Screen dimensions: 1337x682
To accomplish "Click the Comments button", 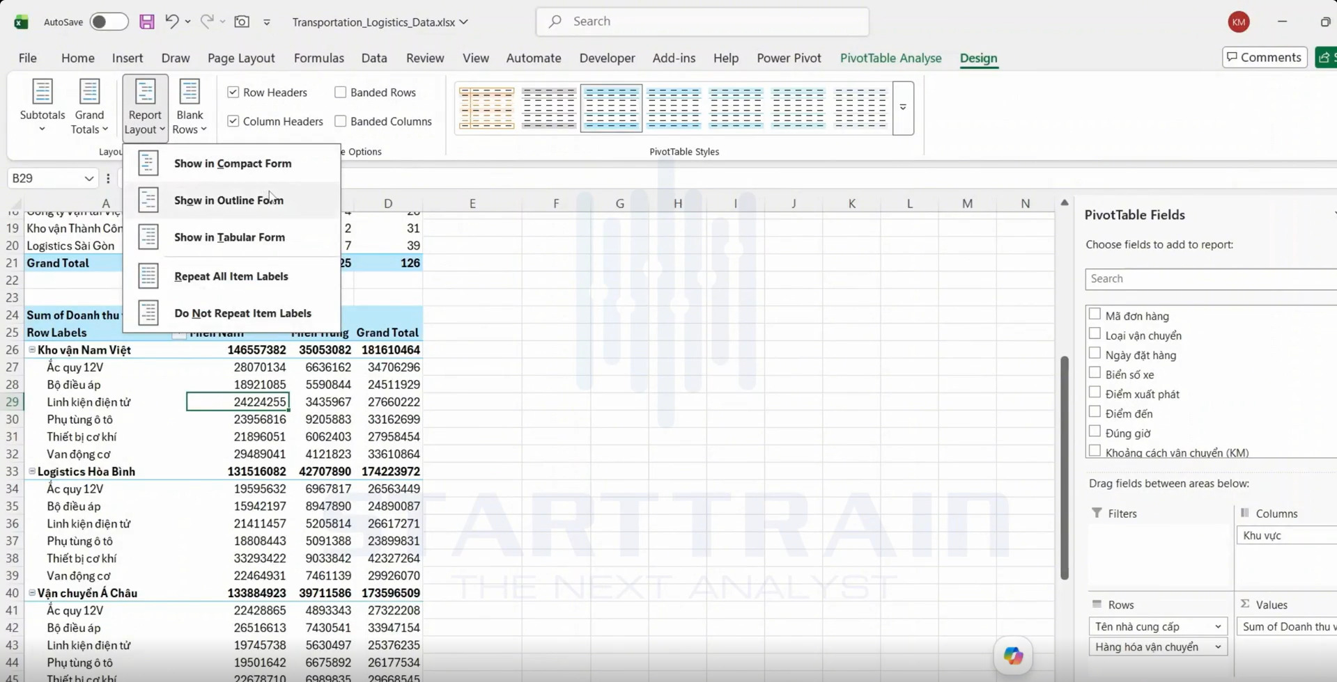I will tap(1264, 57).
